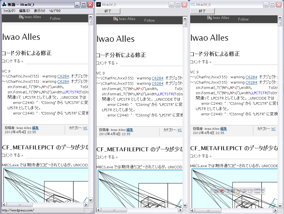Image resolution: width=284 pixels, height=214 pixels.
Task: Click scroll-right arrow of HtmlV_1 horizontal scrollbar
Action: coord(86,205)
